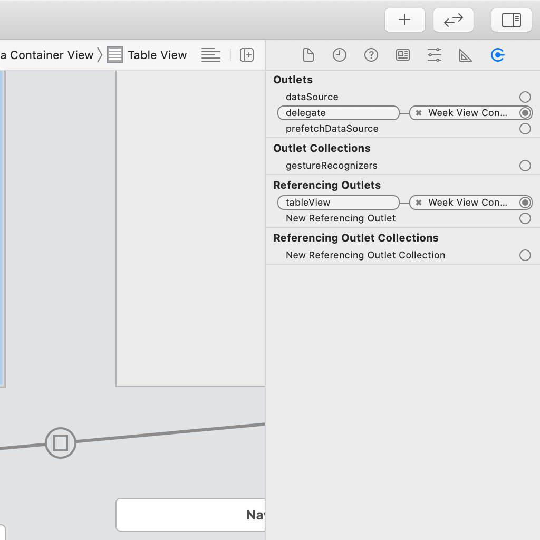Select the Connections inspector icon
The image size is (540, 540).
click(x=497, y=55)
